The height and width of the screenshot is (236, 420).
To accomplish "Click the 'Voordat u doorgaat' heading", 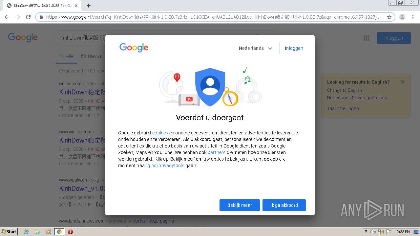I will point(210,118).
